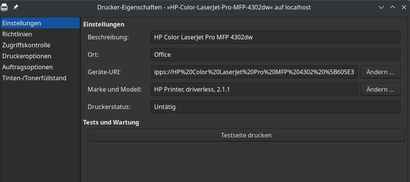
Task: Click the Geräte-URI label
Action: click(x=104, y=72)
